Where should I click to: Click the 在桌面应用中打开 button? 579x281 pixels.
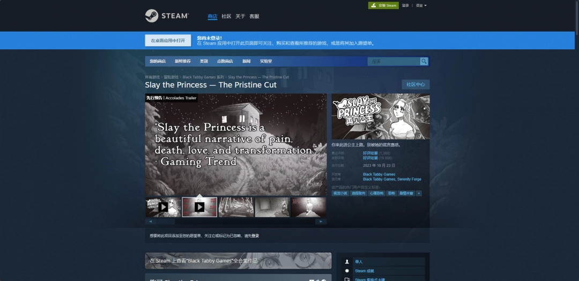(x=168, y=40)
